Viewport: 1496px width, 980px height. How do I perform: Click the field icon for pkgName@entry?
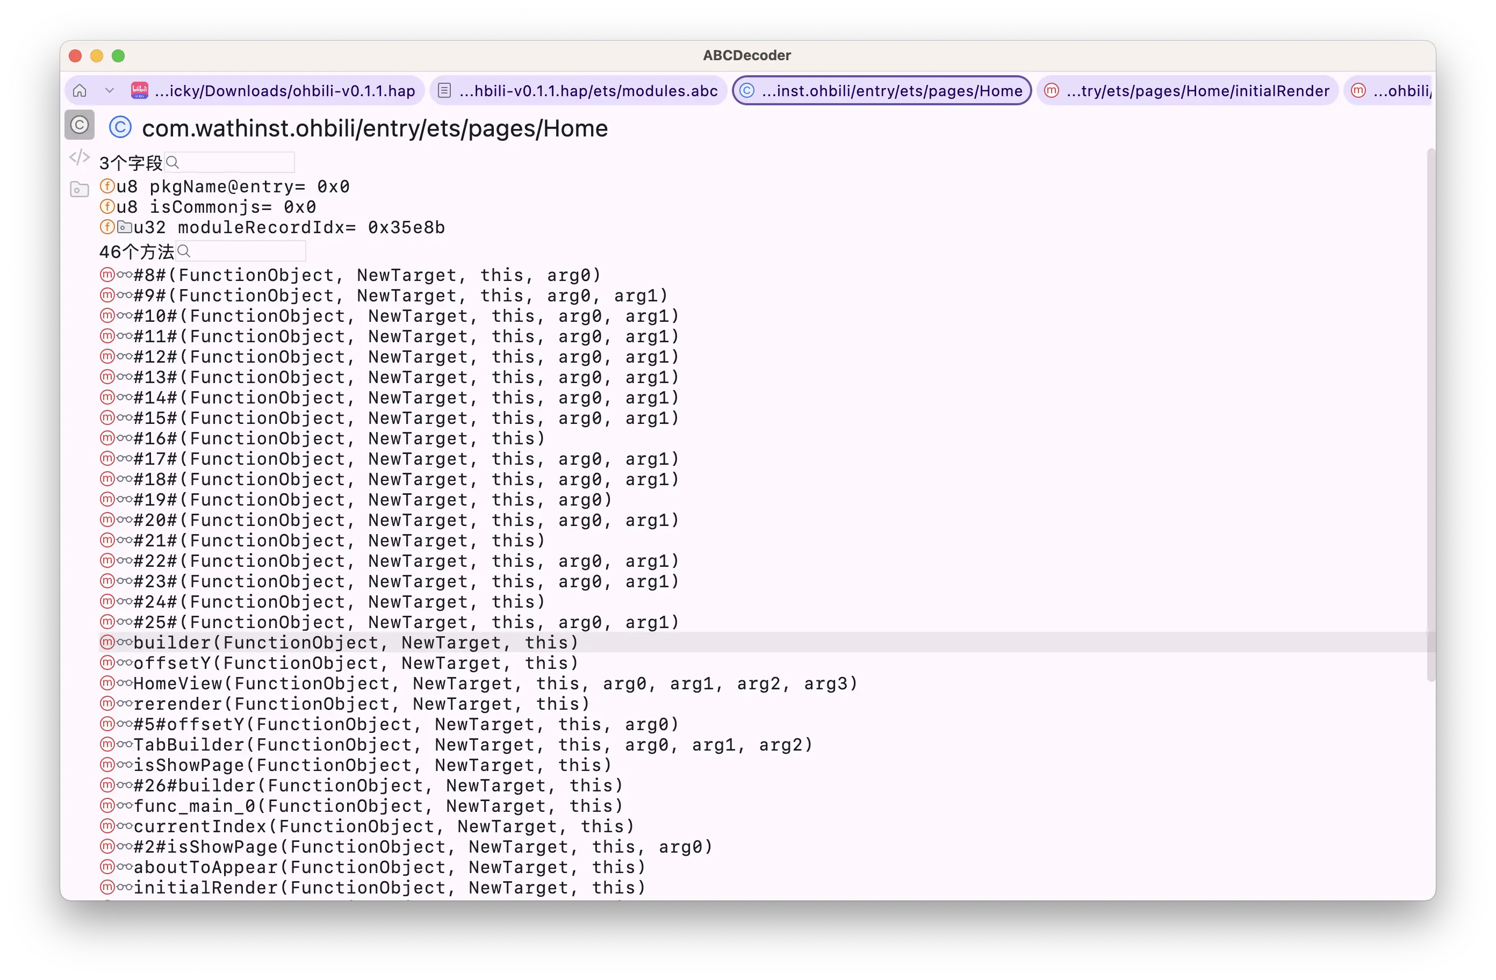click(x=107, y=186)
